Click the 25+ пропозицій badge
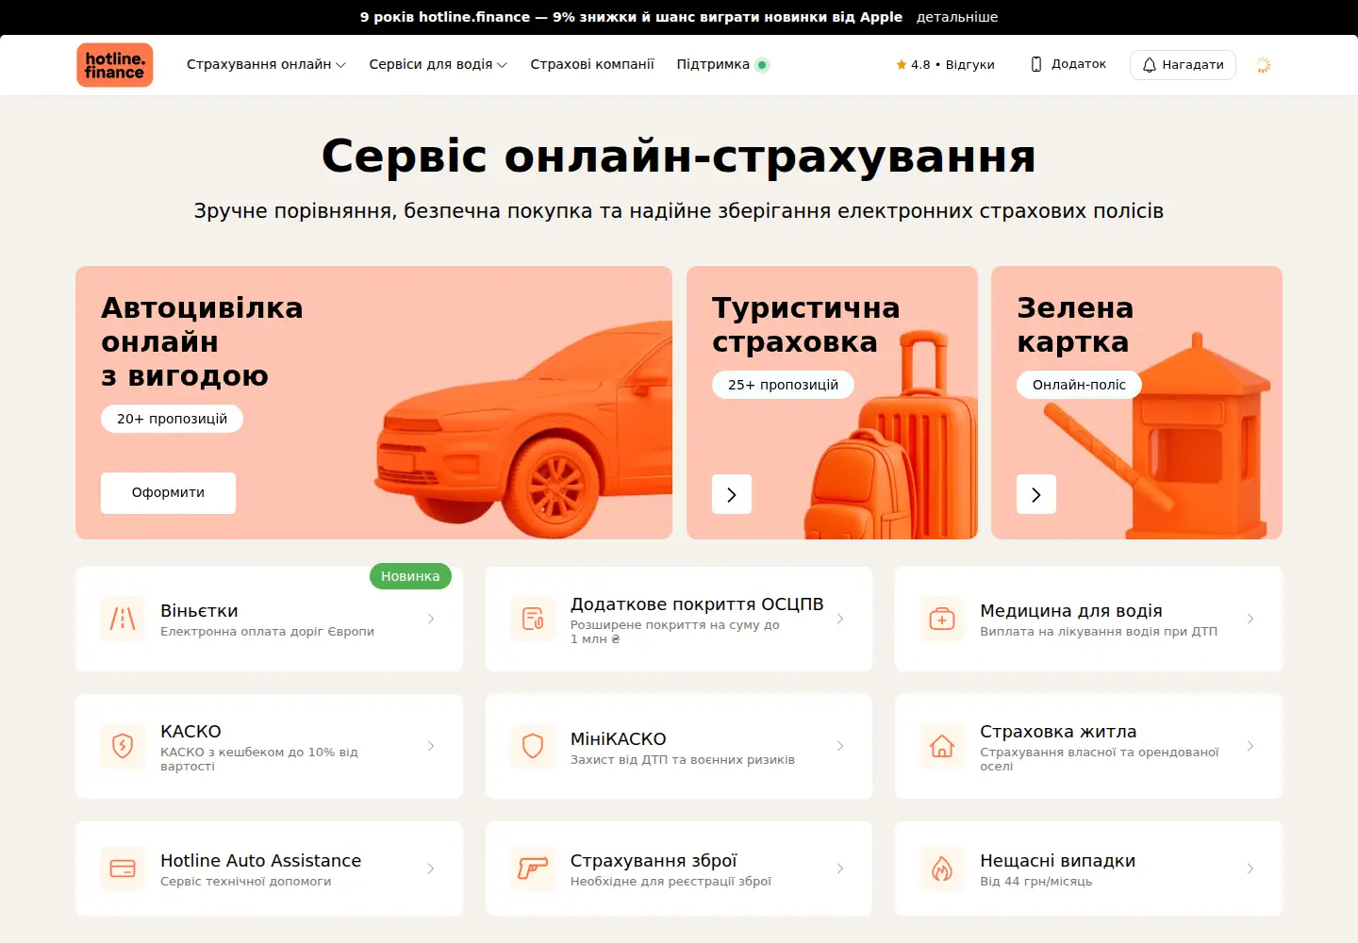This screenshot has width=1358, height=943. pyautogui.click(x=783, y=385)
